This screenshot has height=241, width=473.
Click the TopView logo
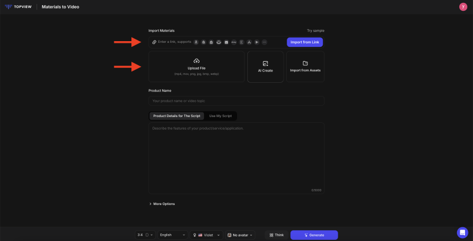tap(17, 7)
